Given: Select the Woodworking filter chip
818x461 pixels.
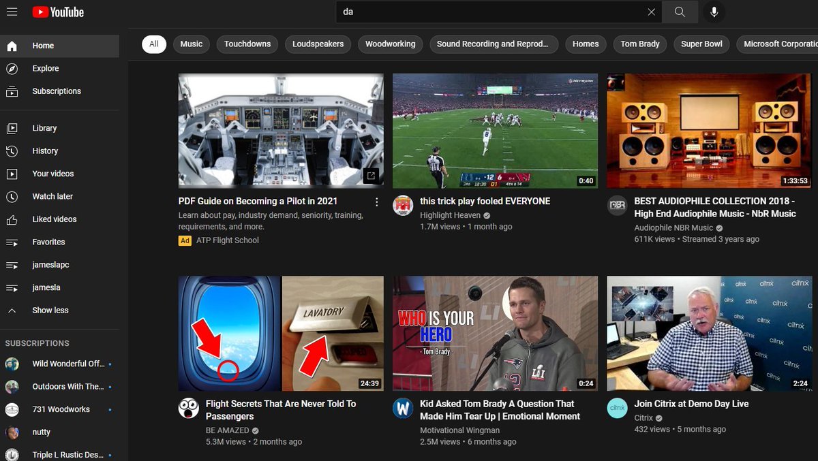Looking at the screenshot, I should click(x=390, y=44).
